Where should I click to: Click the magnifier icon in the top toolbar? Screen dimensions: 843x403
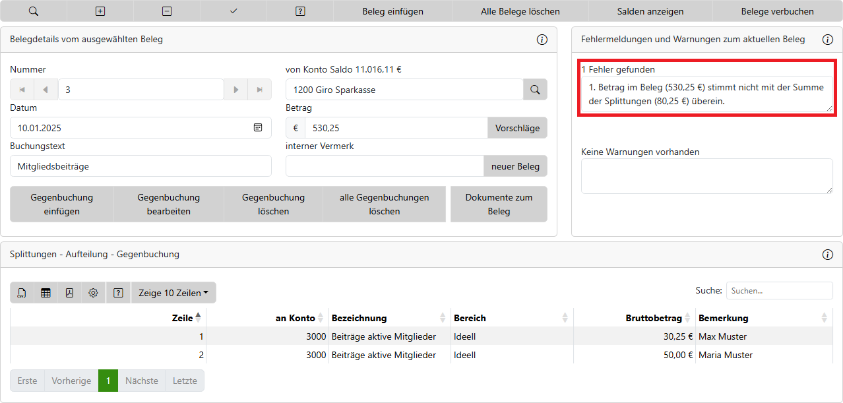tap(34, 11)
